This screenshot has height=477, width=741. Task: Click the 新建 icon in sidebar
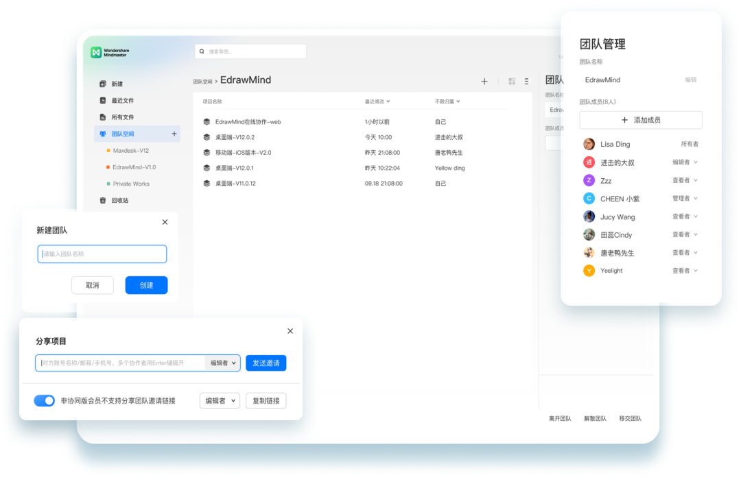[x=103, y=84]
